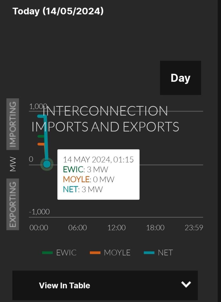Click the white tooltip showing 01:15 values
Screen dimensions: 221x302
coord(98,174)
